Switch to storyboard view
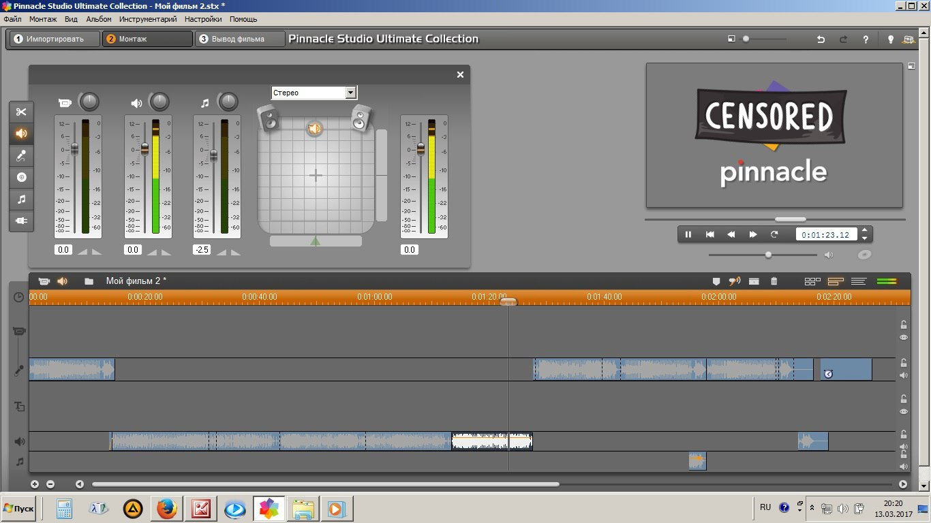Screen dimensions: 931x523 coord(812,281)
